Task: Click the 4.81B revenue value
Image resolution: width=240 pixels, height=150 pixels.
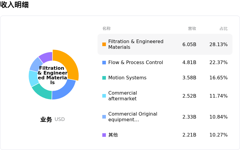Action: coord(189,63)
